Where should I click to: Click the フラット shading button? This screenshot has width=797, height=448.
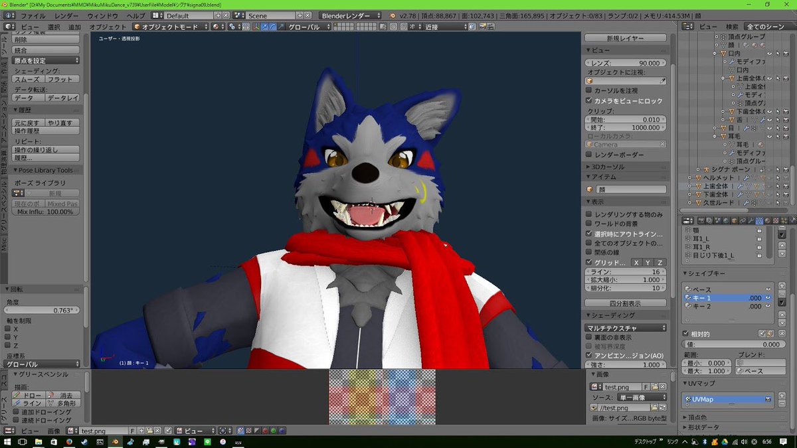coord(62,79)
